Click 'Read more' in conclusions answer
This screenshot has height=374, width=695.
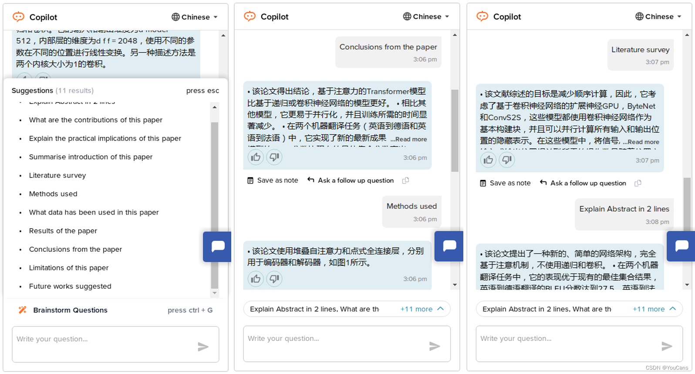click(x=408, y=139)
